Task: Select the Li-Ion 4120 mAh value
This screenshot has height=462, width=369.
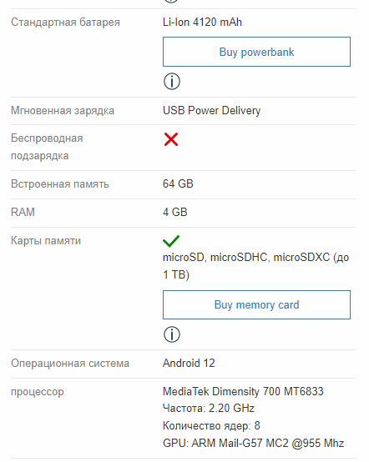Action: coord(202,22)
